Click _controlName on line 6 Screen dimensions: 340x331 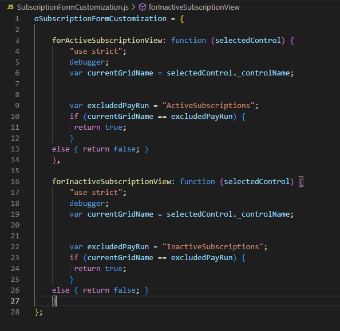[263, 73]
